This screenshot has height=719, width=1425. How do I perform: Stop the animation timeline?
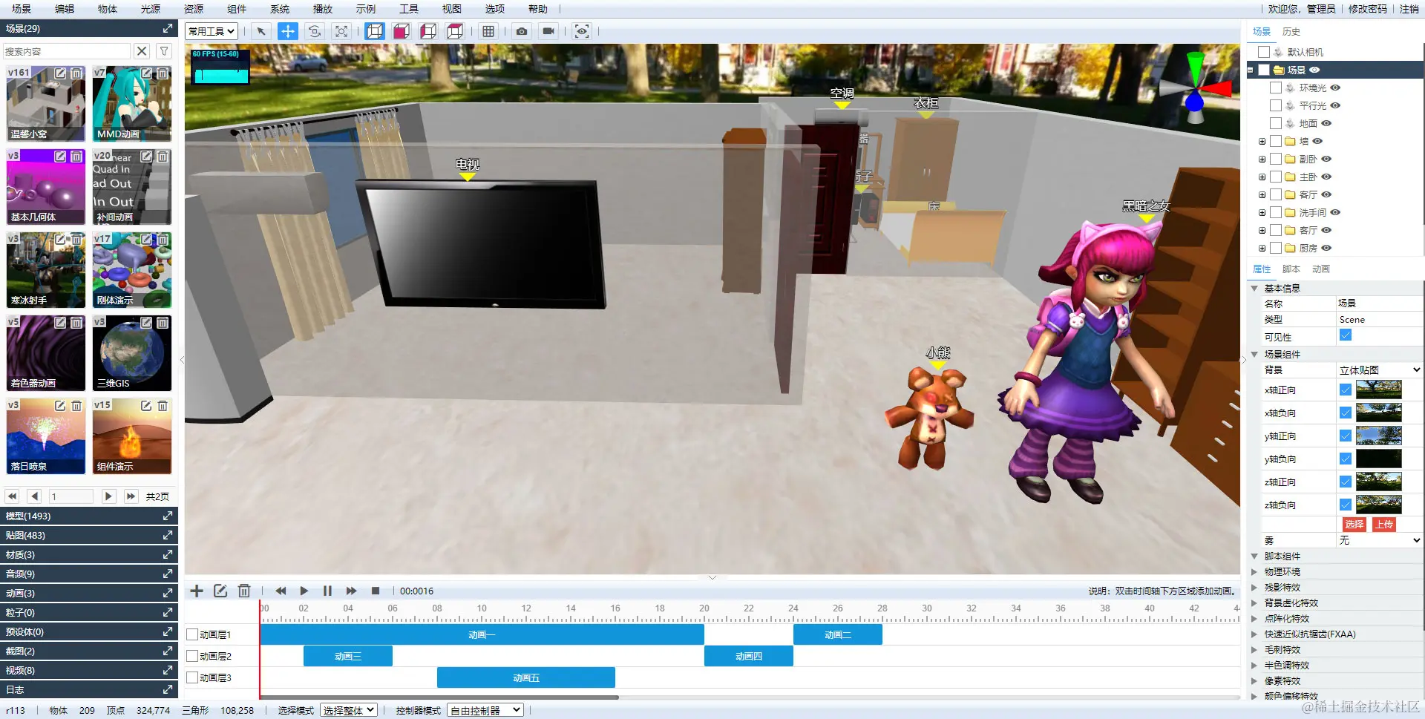376,591
